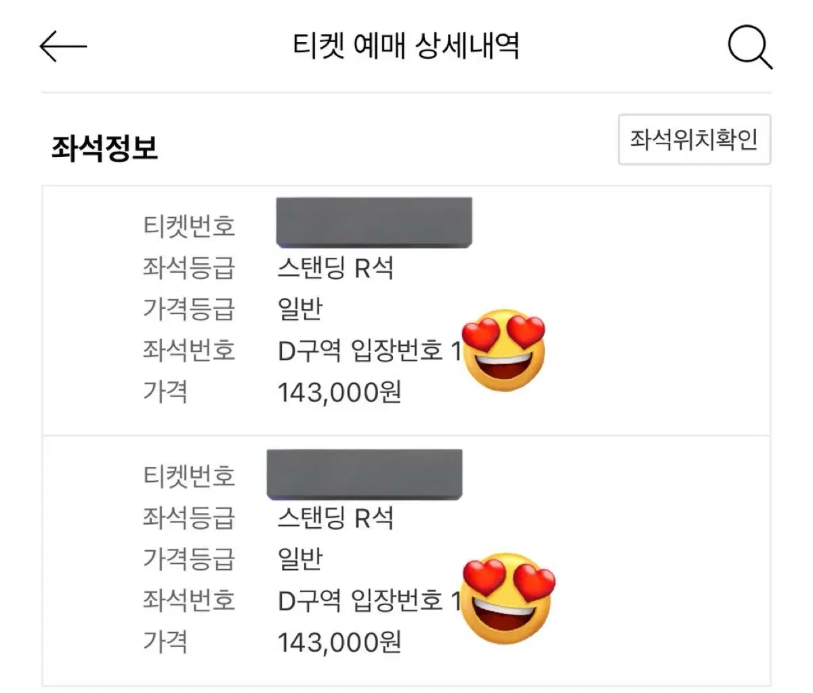Click the second ticket's 일반 price grade
813x693 pixels.
[x=300, y=559]
